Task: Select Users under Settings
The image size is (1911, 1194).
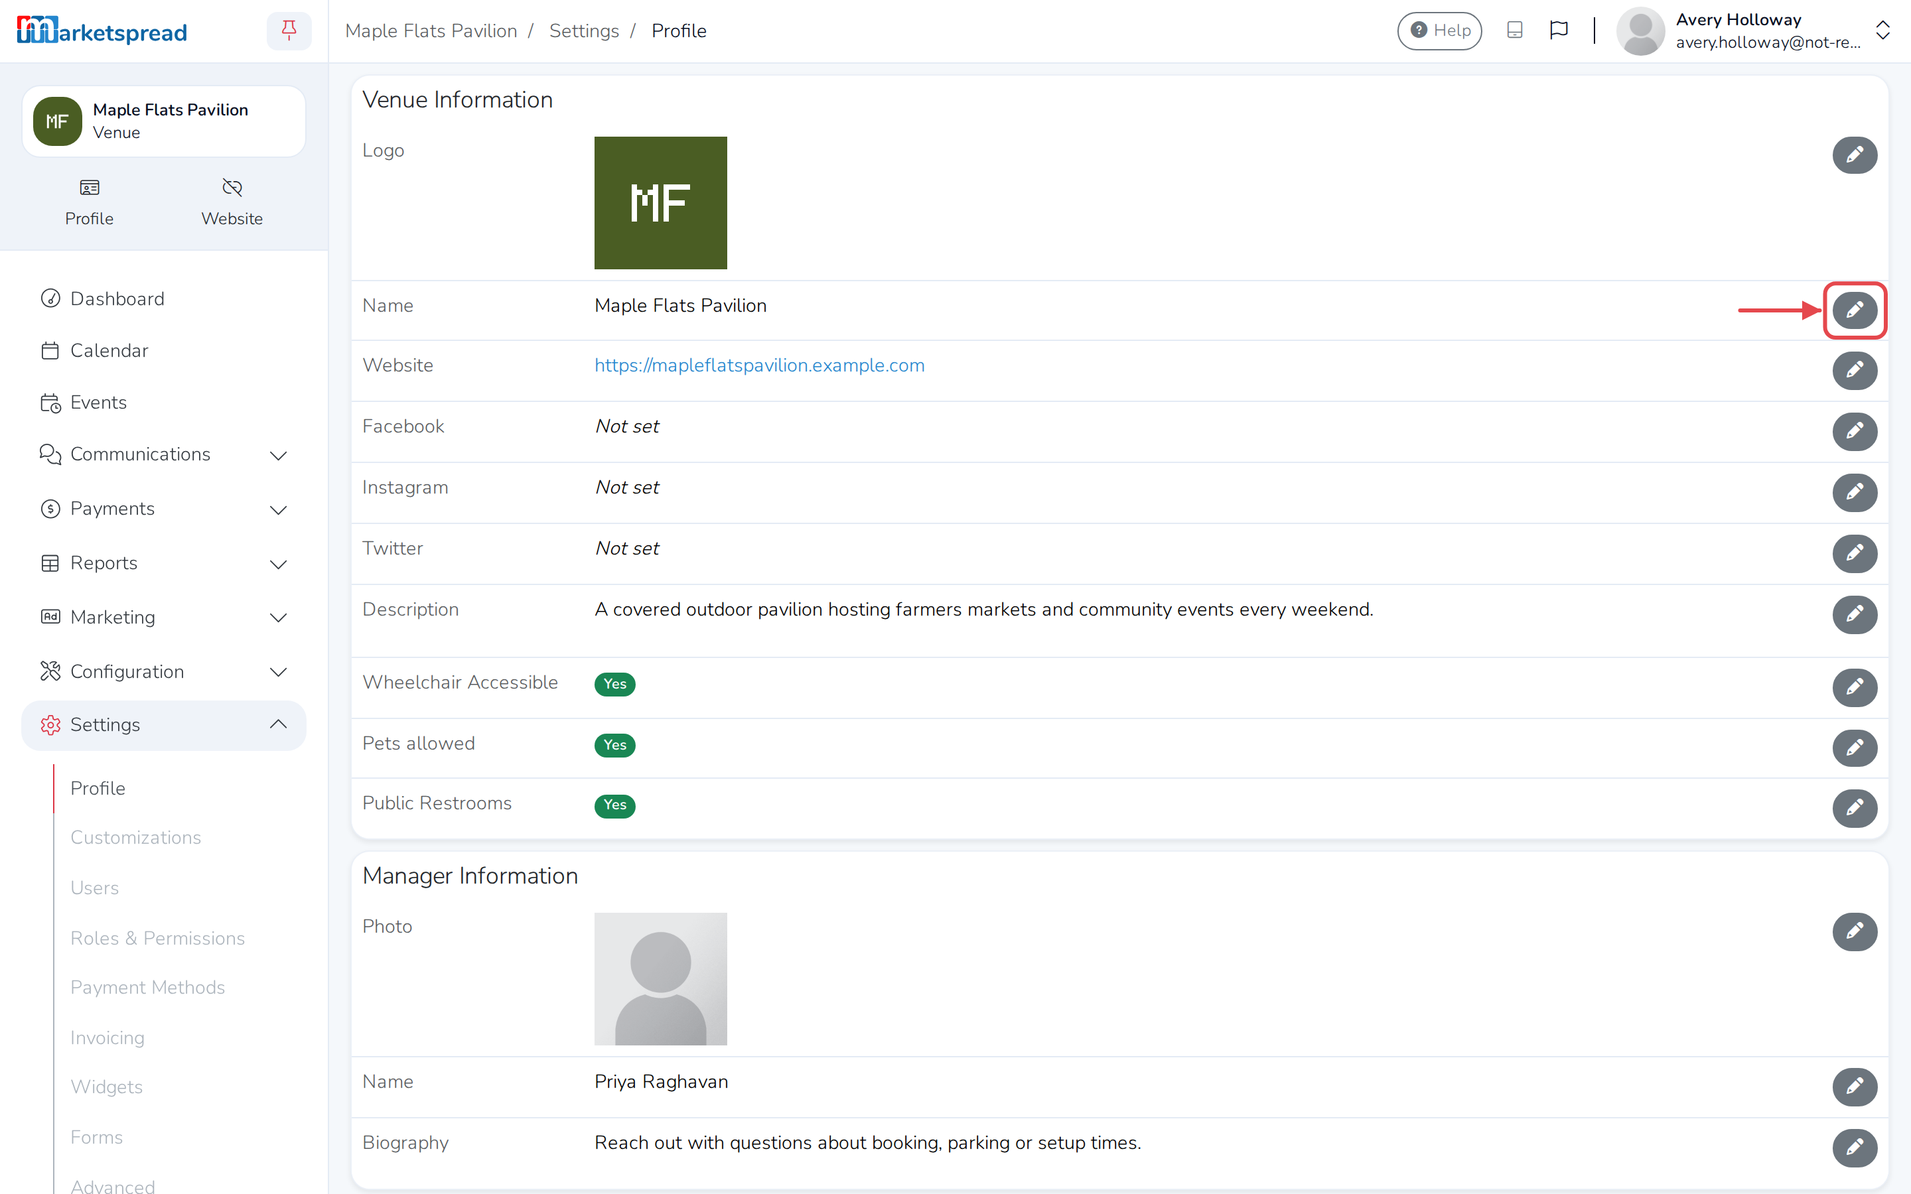Action: (x=94, y=888)
